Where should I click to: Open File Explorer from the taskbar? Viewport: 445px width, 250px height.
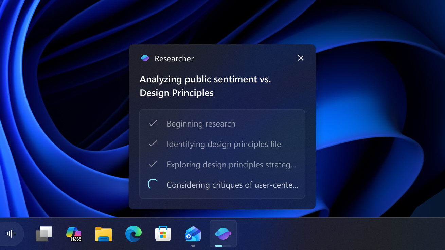click(103, 234)
